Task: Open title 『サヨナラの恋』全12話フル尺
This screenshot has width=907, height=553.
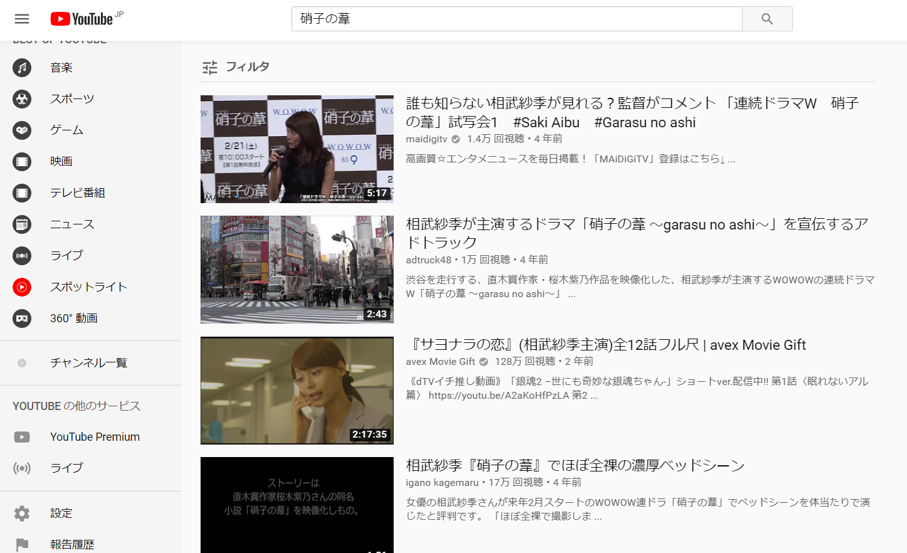Action: pos(606,345)
